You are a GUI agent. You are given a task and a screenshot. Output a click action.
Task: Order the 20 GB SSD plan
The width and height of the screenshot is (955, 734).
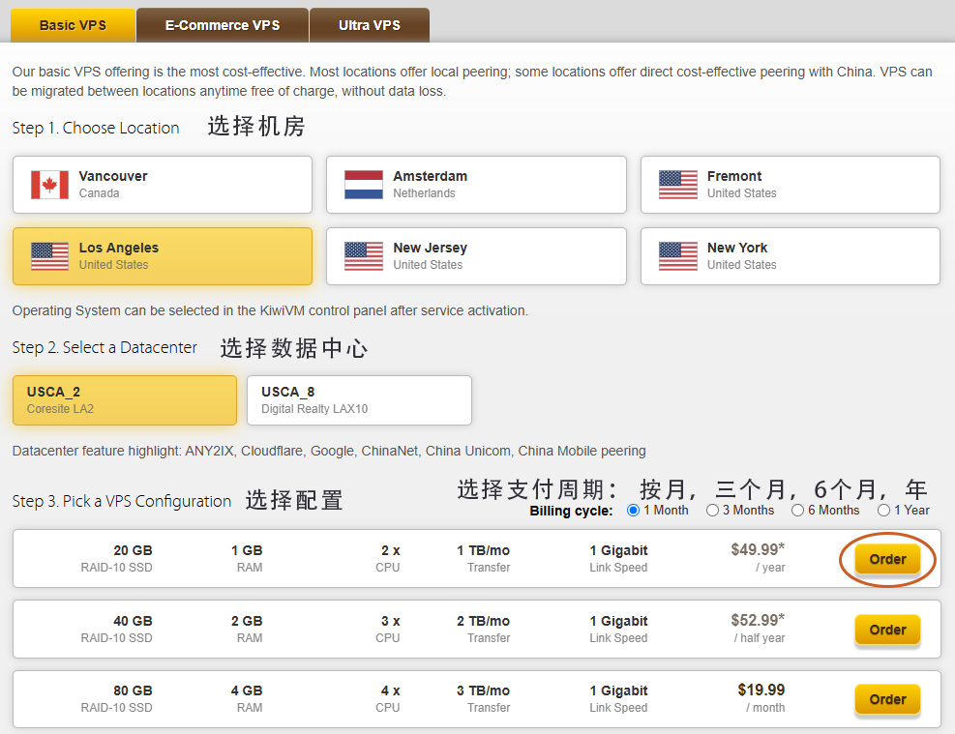click(887, 559)
